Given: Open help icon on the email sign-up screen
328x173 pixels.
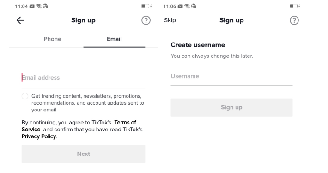Looking at the screenshot, I should point(146,20).
